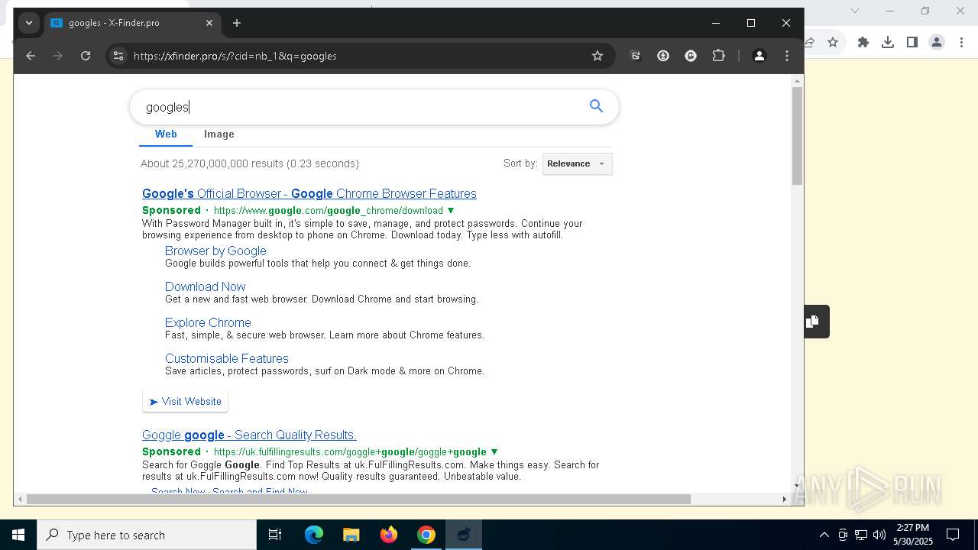Open Google's Official Browser ad headline

(309, 193)
